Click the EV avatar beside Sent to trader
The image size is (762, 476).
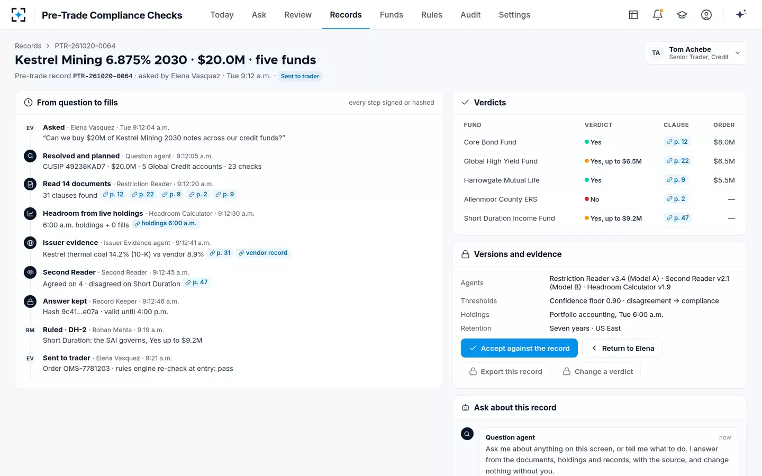coord(30,359)
